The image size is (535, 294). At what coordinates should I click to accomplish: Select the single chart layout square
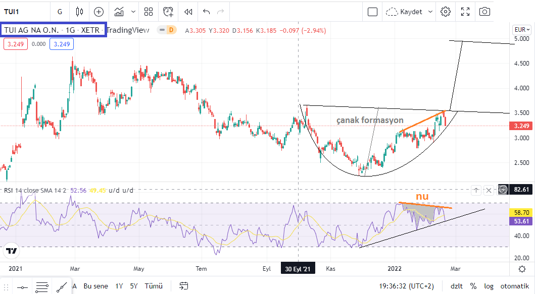coord(373,12)
